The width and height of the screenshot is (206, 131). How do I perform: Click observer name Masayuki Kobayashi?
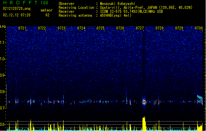pos(118,4)
